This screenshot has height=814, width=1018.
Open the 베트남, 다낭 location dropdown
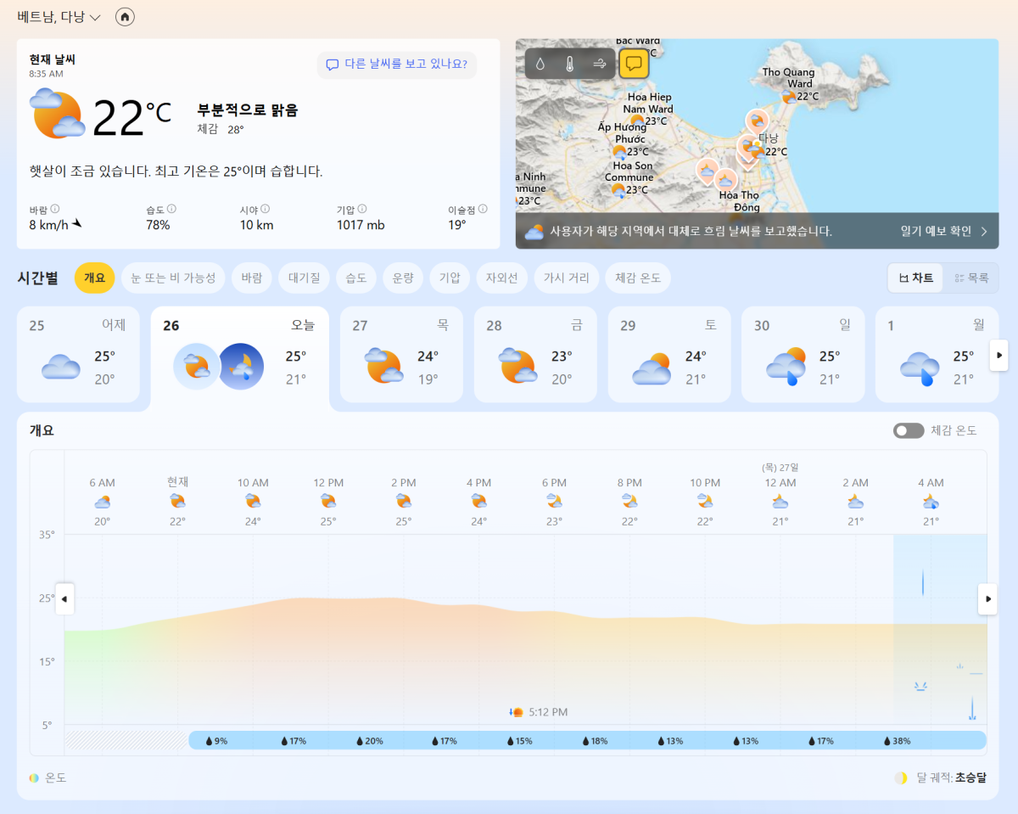click(59, 17)
